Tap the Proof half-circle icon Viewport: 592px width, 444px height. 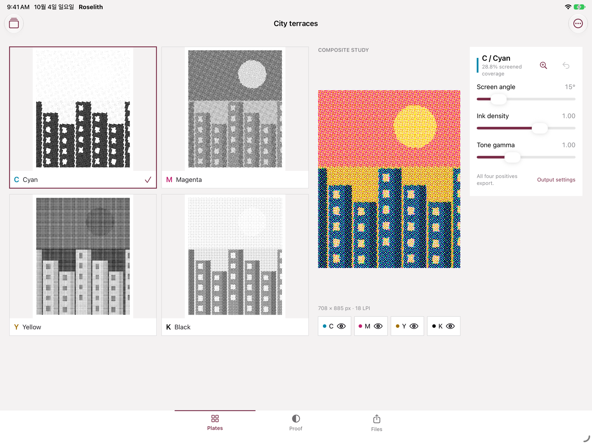pyautogui.click(x=296, y=418)
